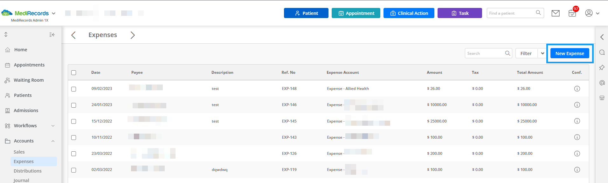This screenshot has width=608, height=183.
Task: Select the checkbox for 09/02/2023 expense
Action: pyautogui.click(x=74, y=89)
